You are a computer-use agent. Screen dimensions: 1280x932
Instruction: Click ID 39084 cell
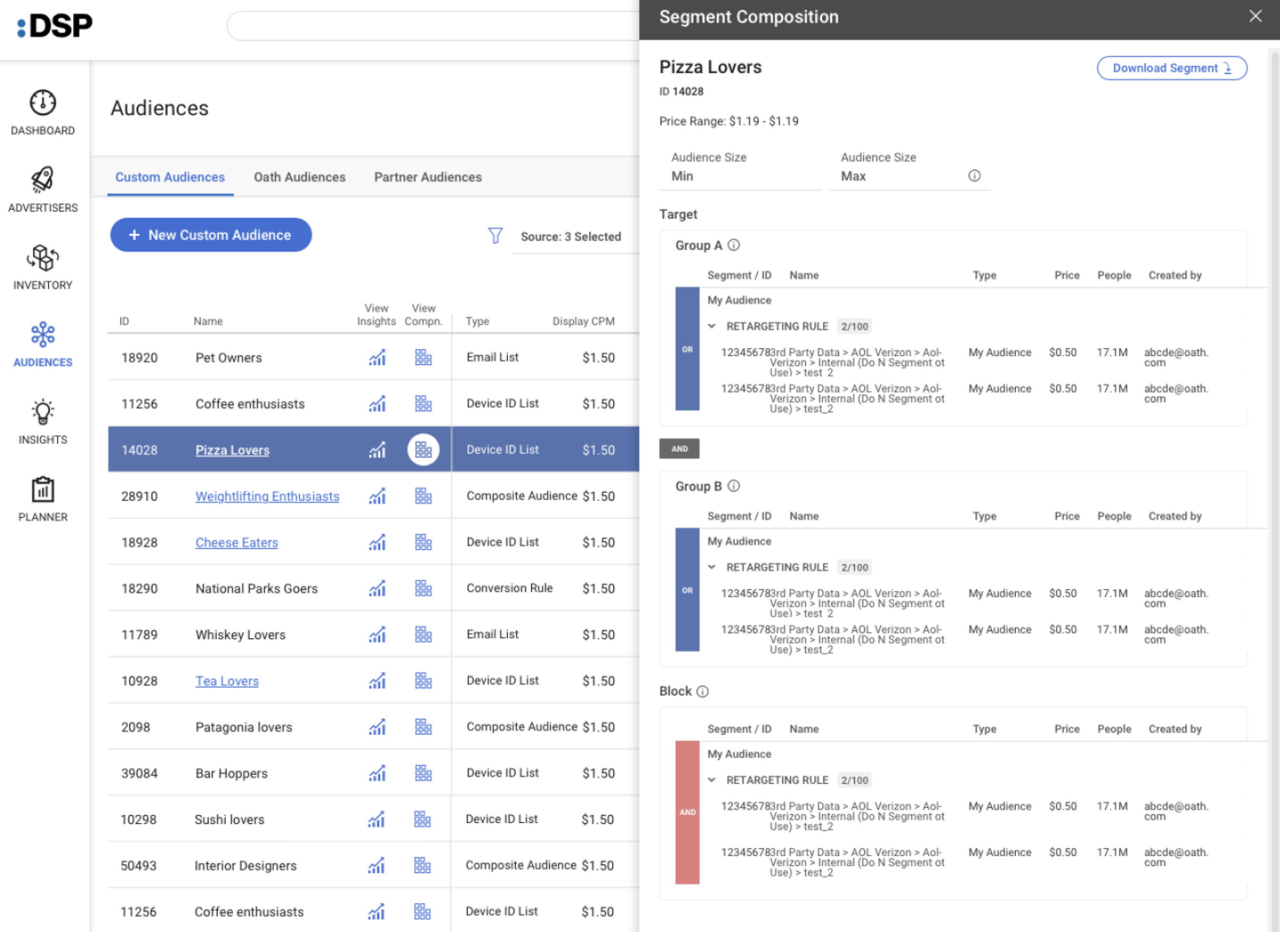(139, 773)
